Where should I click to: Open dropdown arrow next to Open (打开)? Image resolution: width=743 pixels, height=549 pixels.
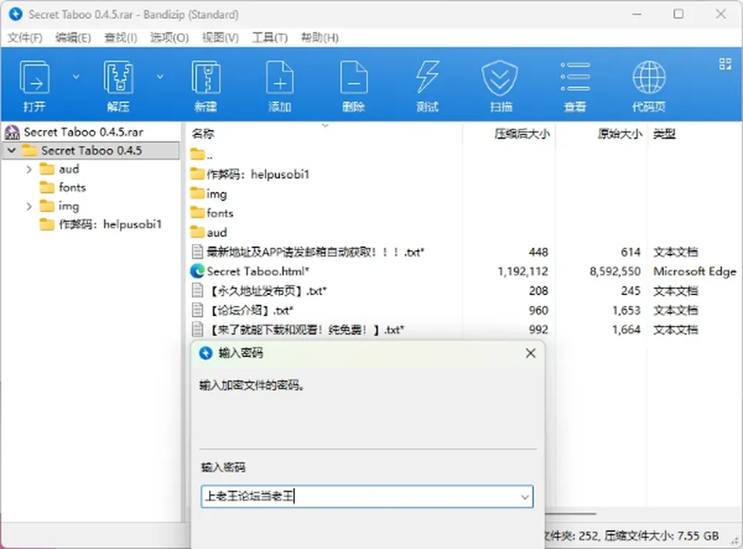76,77
